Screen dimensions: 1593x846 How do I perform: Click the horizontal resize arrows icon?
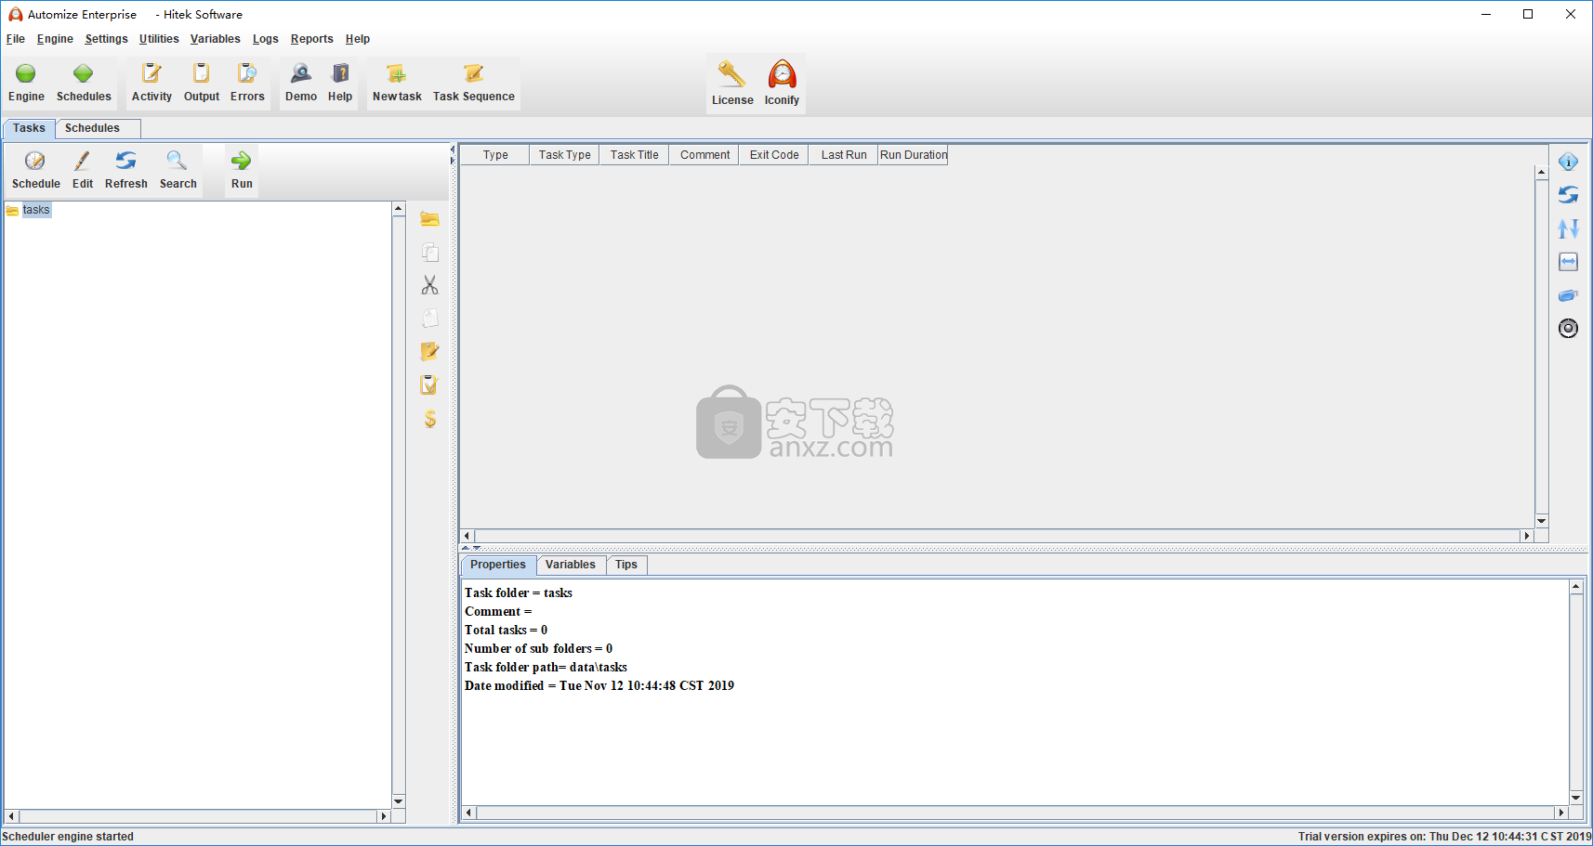click(x=1568, y=262)
